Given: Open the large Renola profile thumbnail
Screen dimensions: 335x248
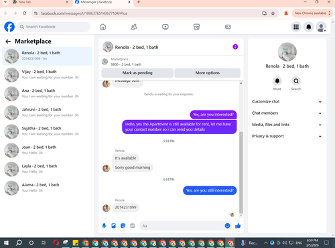Looking at the screenshot, I should tap(287, 52).
